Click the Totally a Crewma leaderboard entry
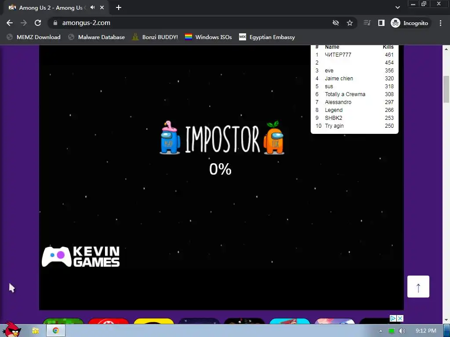 (355, 94)
